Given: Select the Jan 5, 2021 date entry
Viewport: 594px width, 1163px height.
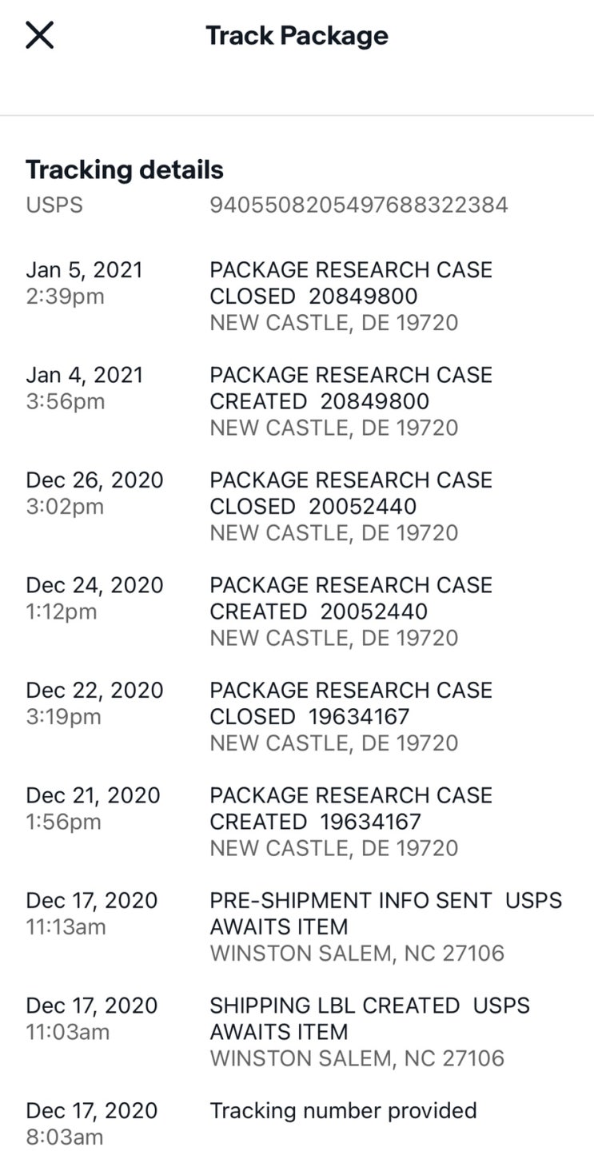Looking at the screenshot, I should (84, 270).
